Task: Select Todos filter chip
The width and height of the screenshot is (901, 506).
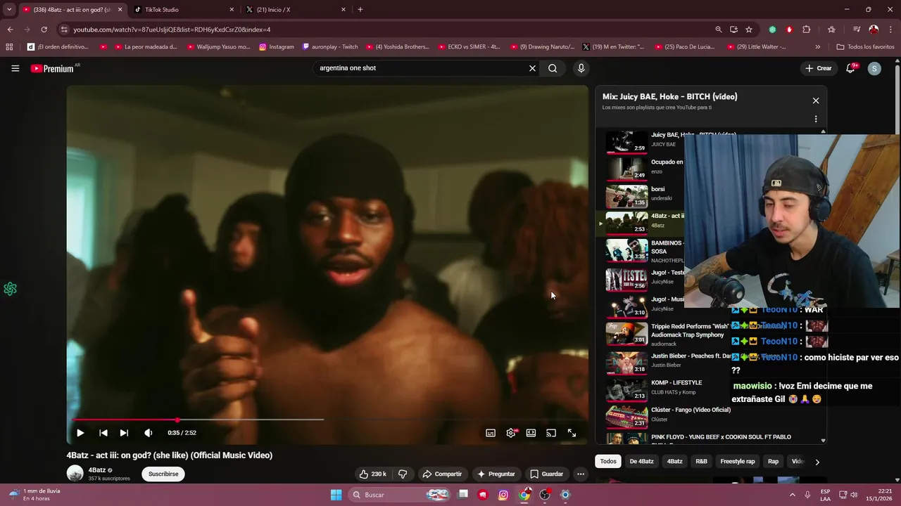Action: 608,462
